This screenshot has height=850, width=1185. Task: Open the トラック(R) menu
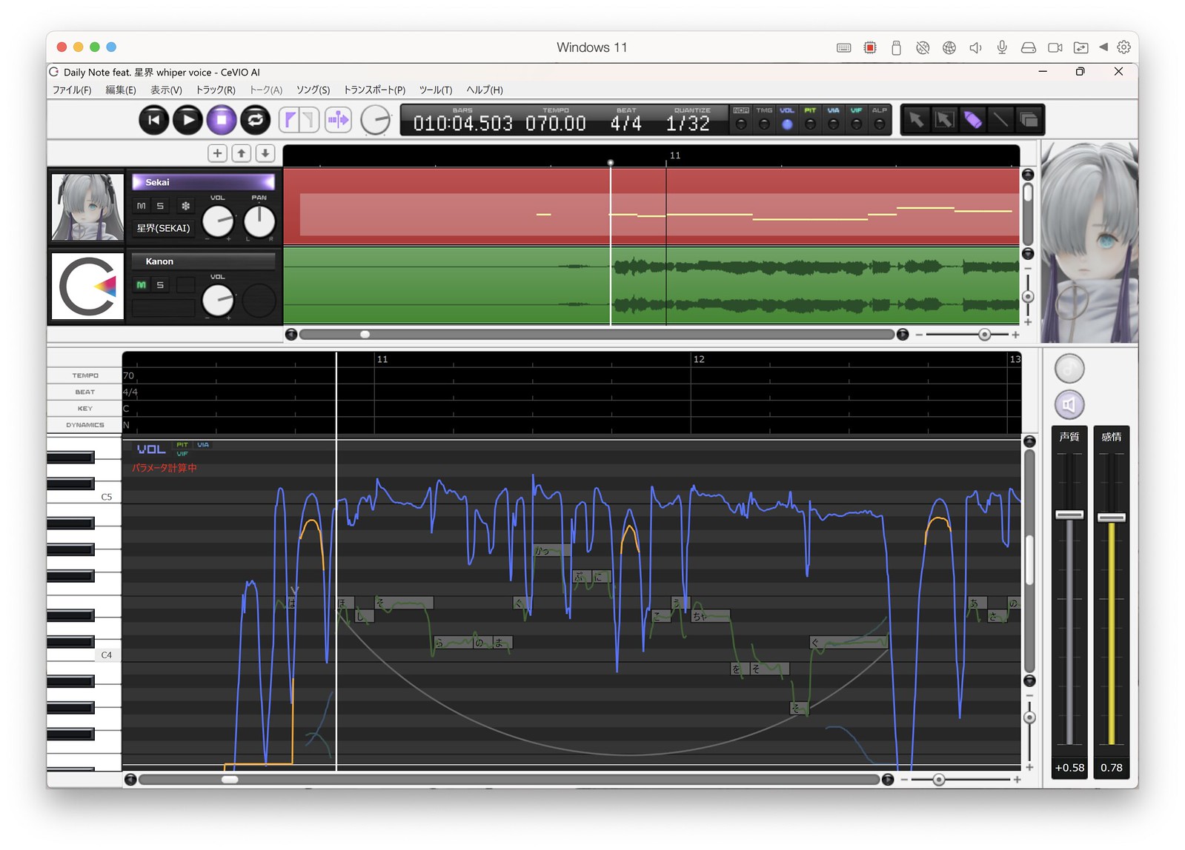click(x=216, y=90)
